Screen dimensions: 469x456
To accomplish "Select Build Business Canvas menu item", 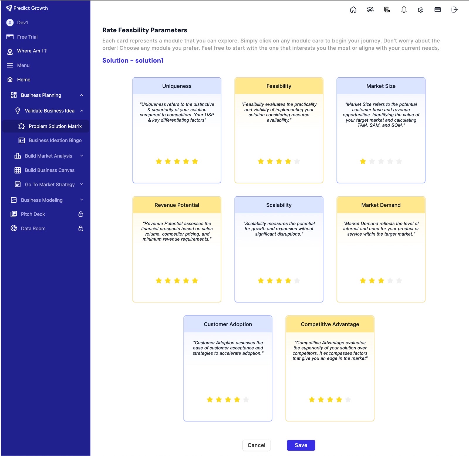I will click(50, 170).
